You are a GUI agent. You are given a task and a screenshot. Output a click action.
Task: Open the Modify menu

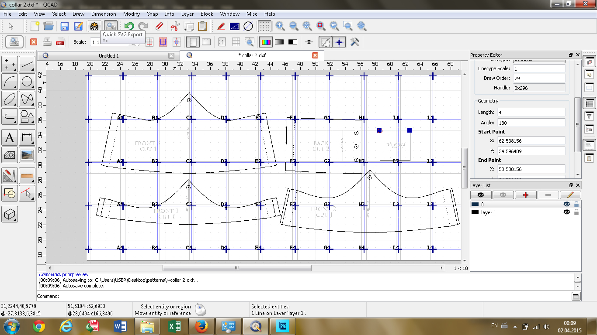tap(131, 14)
